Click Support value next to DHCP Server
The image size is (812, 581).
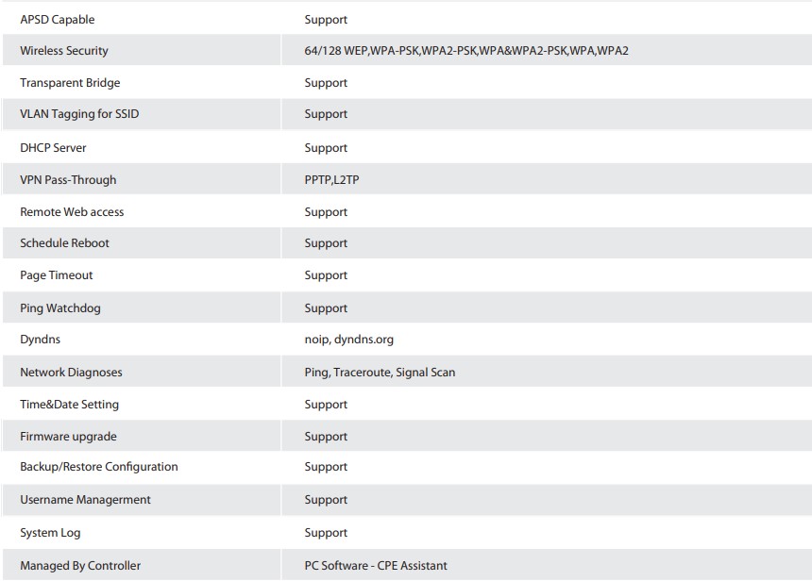click(326, 148)
